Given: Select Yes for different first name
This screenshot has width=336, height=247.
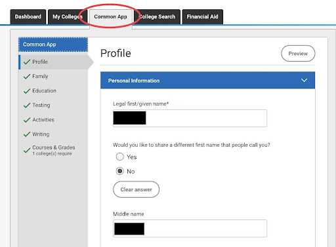Looking at the screenshot, I should coord(119,157).
